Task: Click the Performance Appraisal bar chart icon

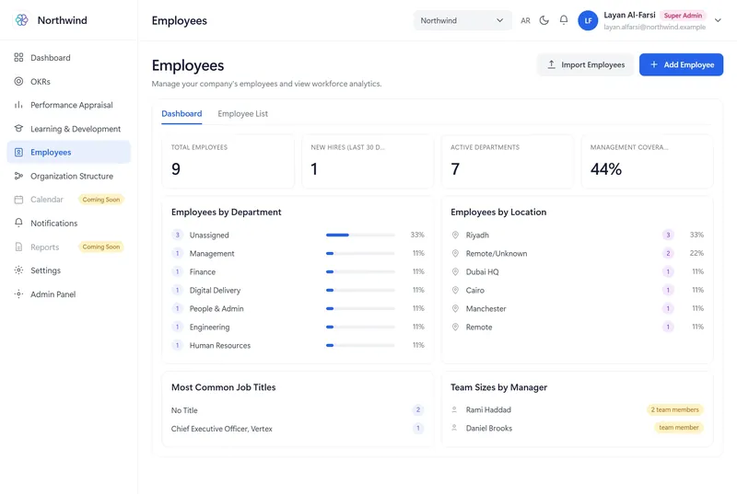Action: click(x=18, y=105)
